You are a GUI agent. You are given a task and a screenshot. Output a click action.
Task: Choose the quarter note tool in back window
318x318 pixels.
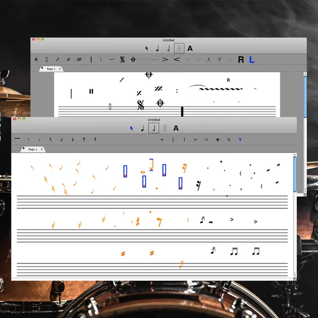(x=157, y=48)
